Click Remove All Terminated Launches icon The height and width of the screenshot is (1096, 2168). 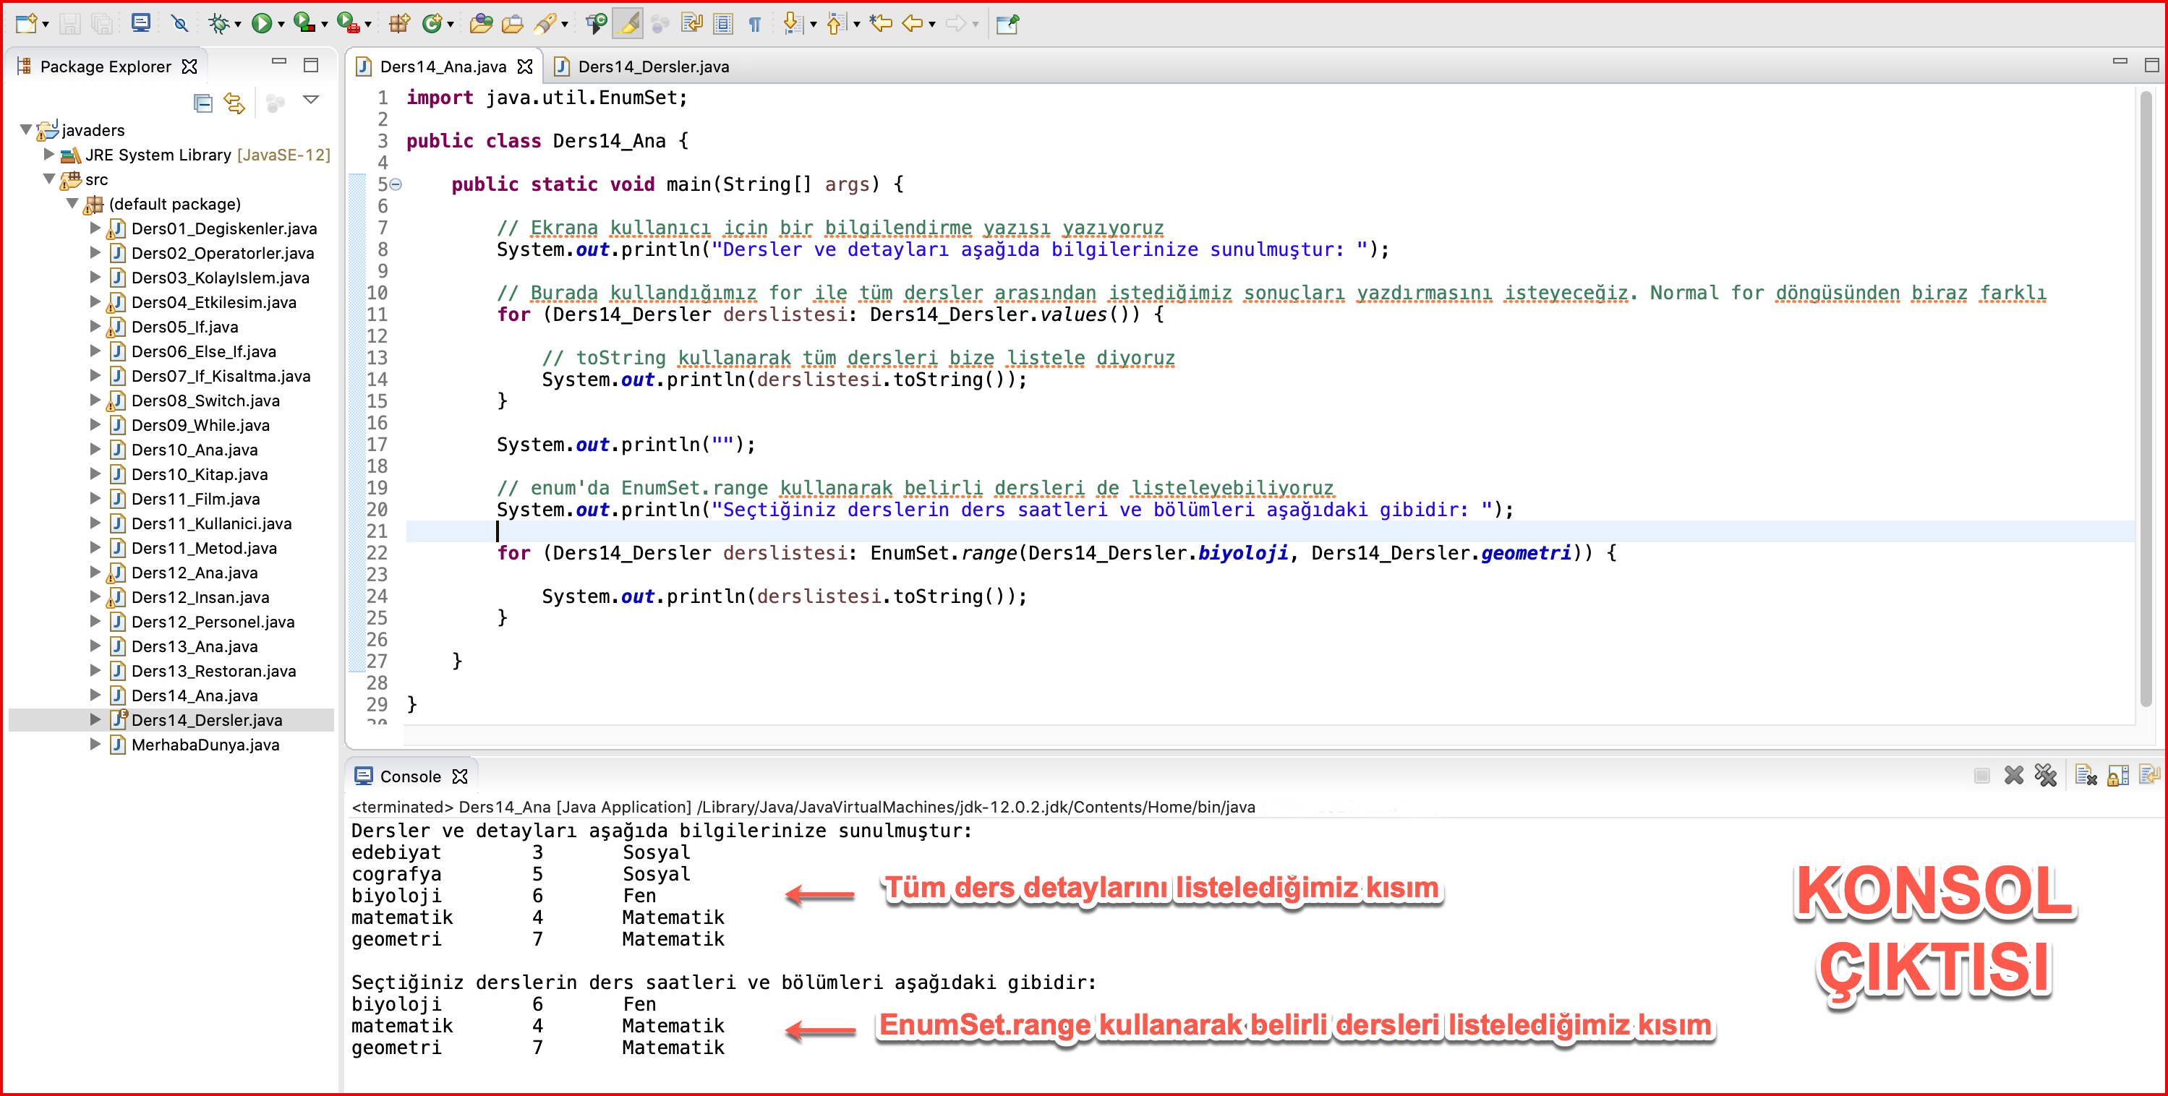coord(2045,775)
